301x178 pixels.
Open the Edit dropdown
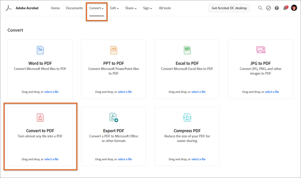[x=114, y=8]
